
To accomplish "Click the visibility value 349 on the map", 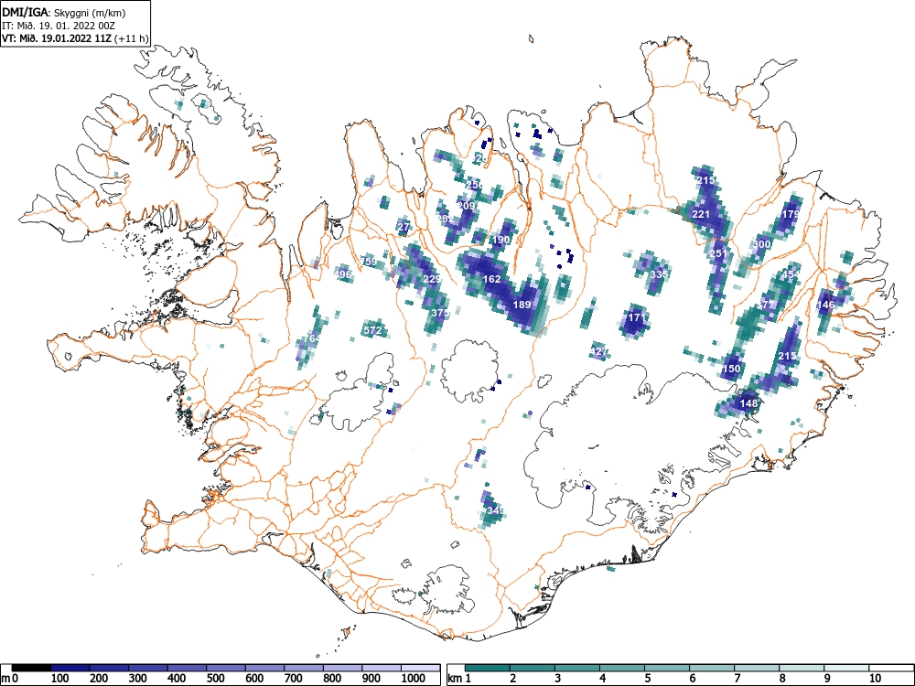I will (495, 510).
